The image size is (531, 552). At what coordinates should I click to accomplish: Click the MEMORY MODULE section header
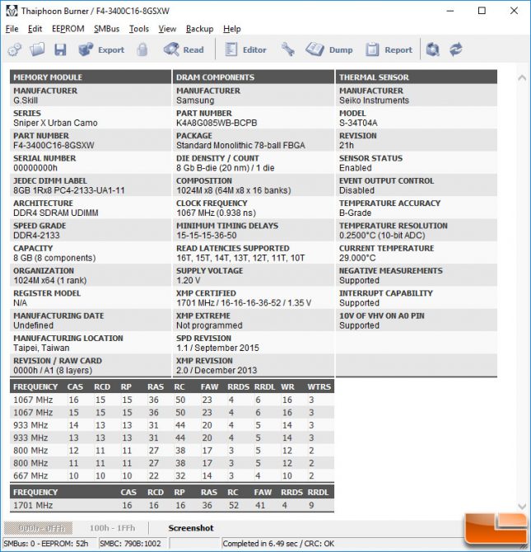[91, 77]
